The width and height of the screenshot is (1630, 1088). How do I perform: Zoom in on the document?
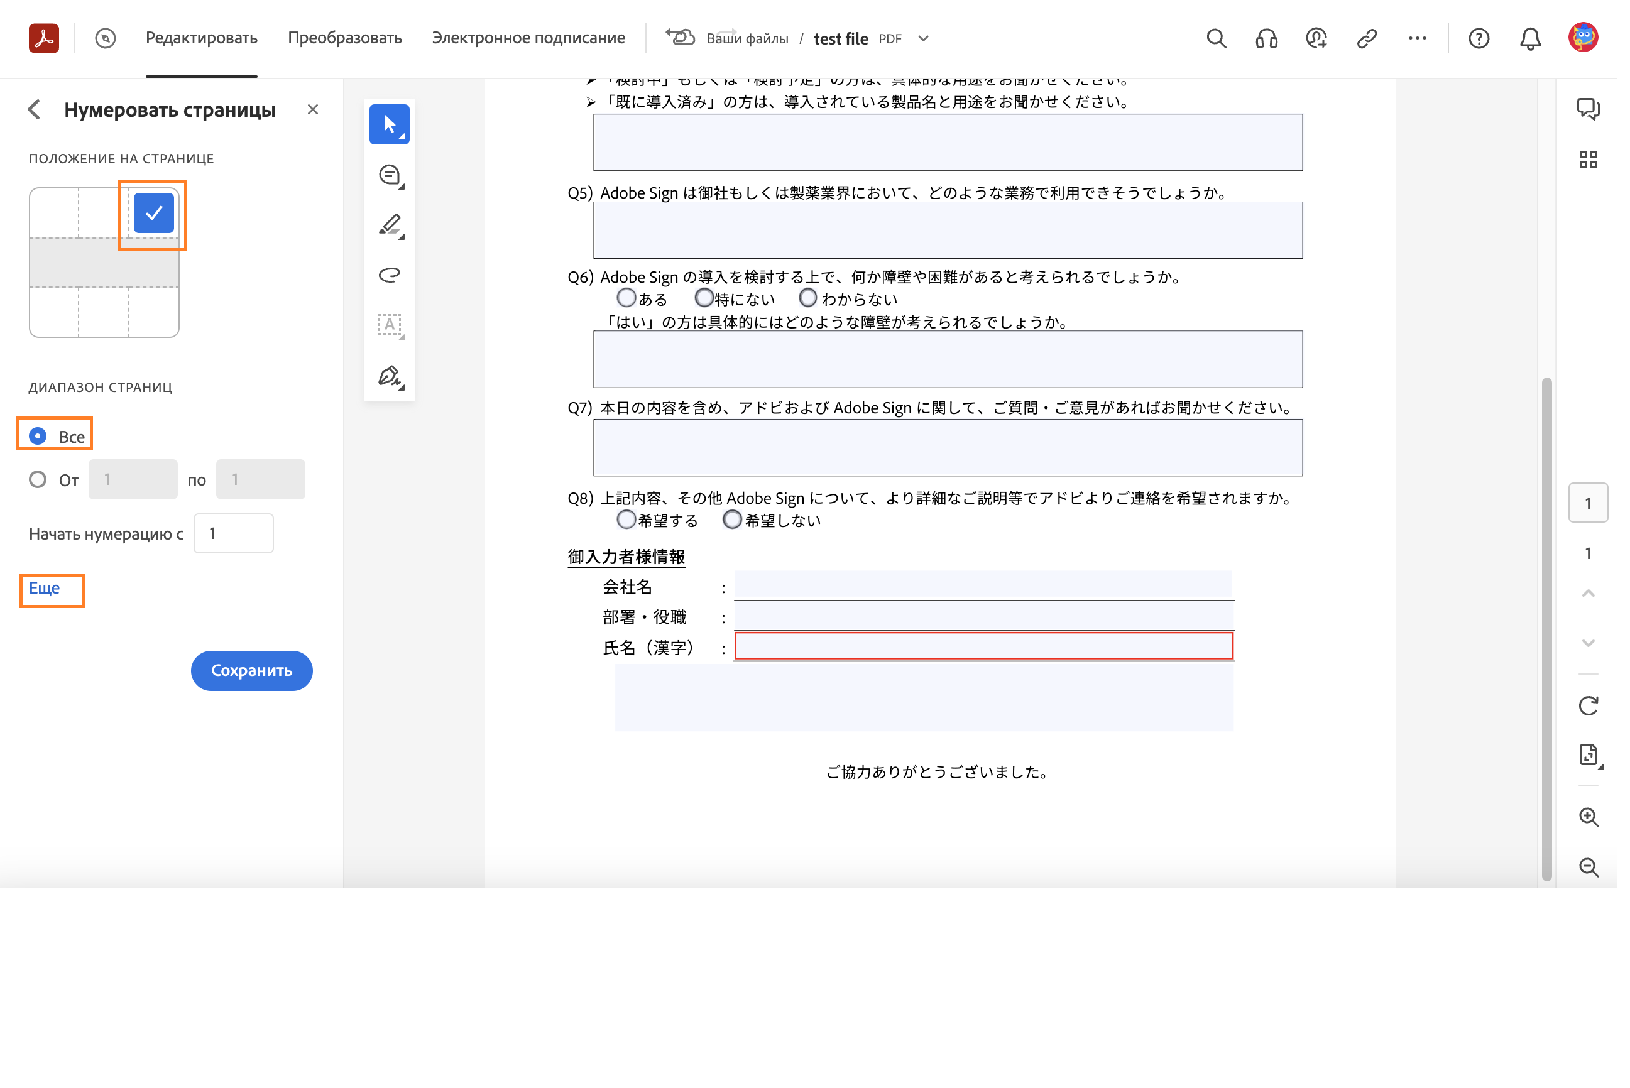[x=1589, y=817]
